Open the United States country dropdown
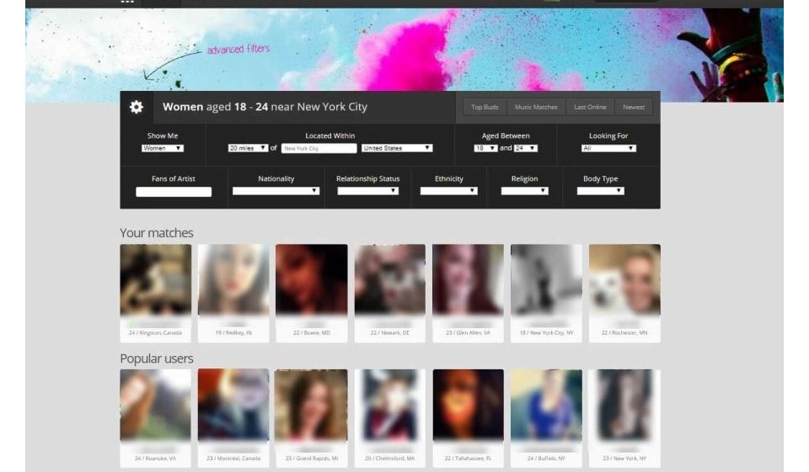The height and width of the screenshot is (472, 809). click(x=397, y=148)
